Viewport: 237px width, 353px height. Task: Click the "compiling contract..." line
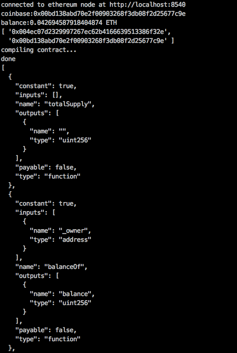(39, 50)
